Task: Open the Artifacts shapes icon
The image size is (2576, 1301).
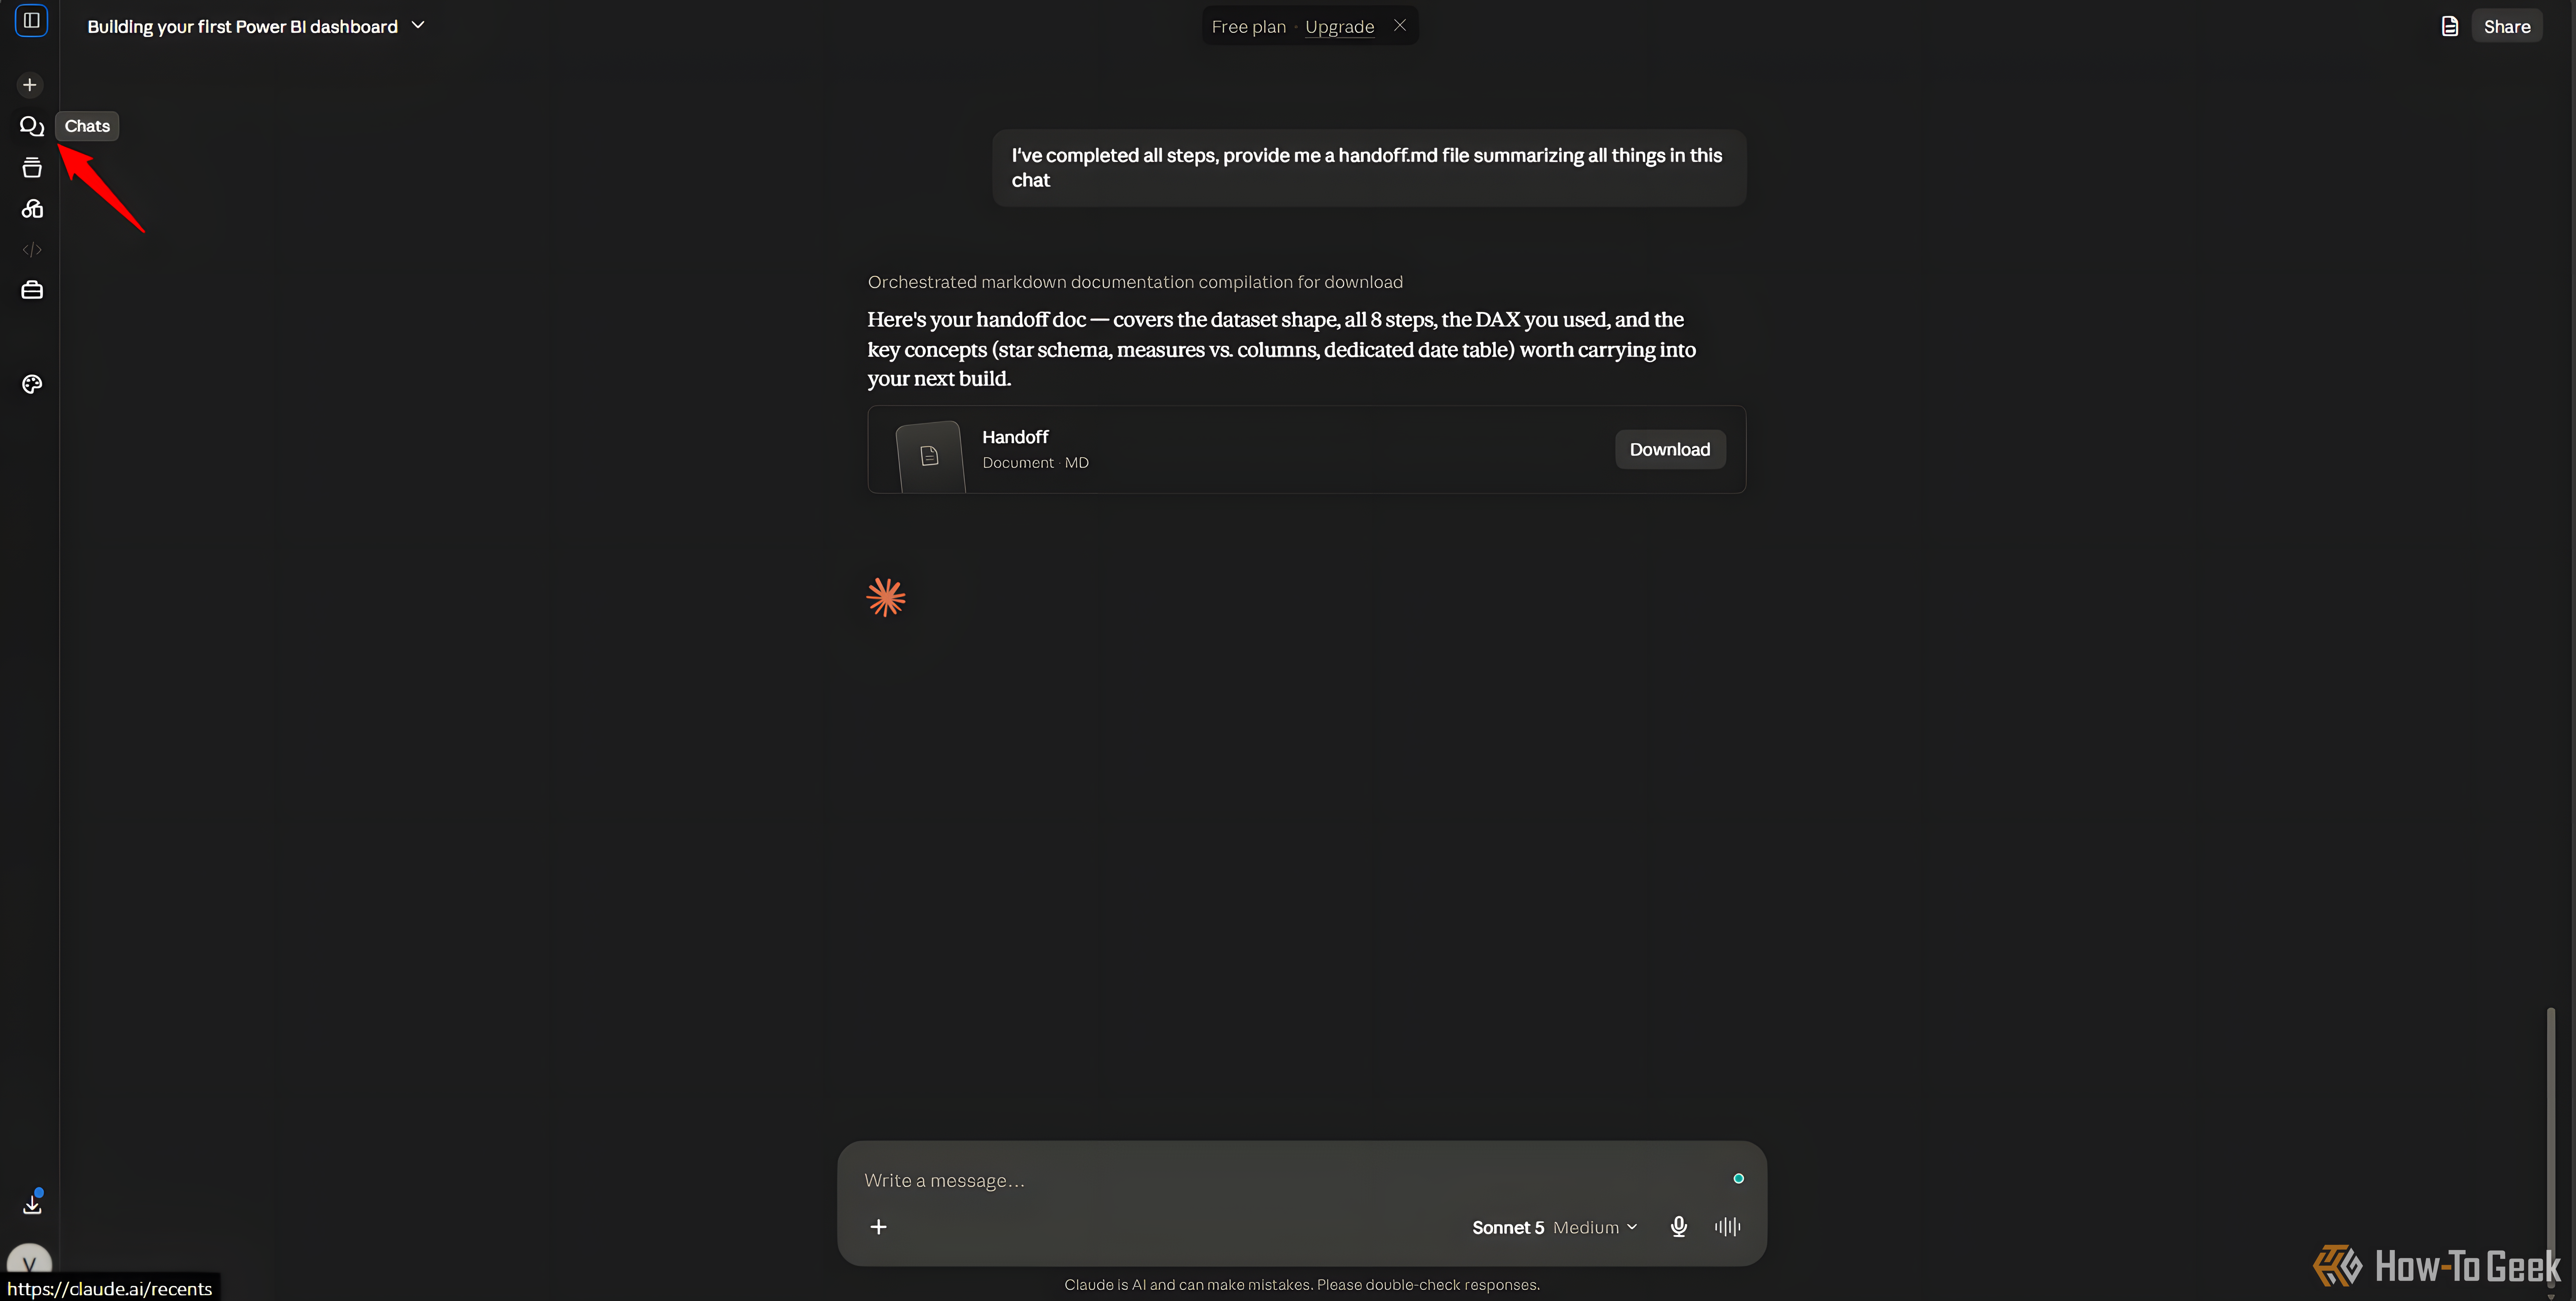Action: [32, 208]
